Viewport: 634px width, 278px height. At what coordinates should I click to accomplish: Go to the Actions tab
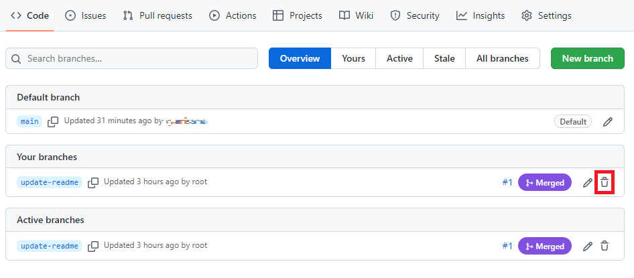click(x=233, y=15)
